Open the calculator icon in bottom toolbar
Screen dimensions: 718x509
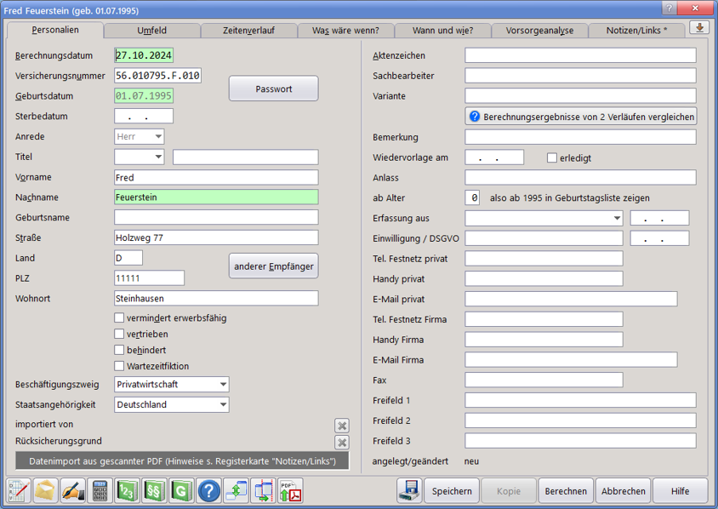(x=100, y=491)
